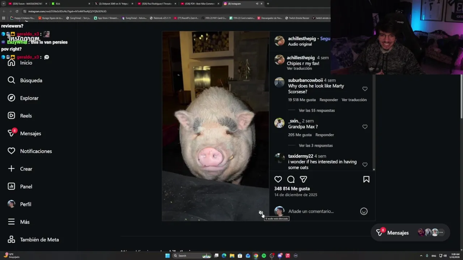Click the Instagram logo wordmark
The width and height of the screenshot is (463, 260).
pos(23,39)
